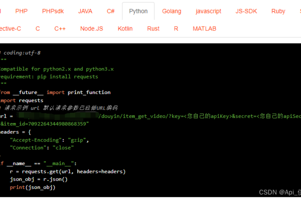Open the Rust code tab
The width and height of the screenshot is (301, 200).
(x=153, y=28)
